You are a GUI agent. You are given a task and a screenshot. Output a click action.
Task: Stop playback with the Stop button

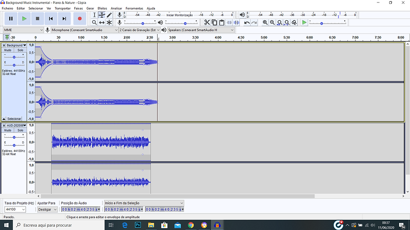click(x=37, y=18)
